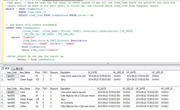Click the 'Item002' string in the where clause

pyautogui.click(x=52, y=50)
